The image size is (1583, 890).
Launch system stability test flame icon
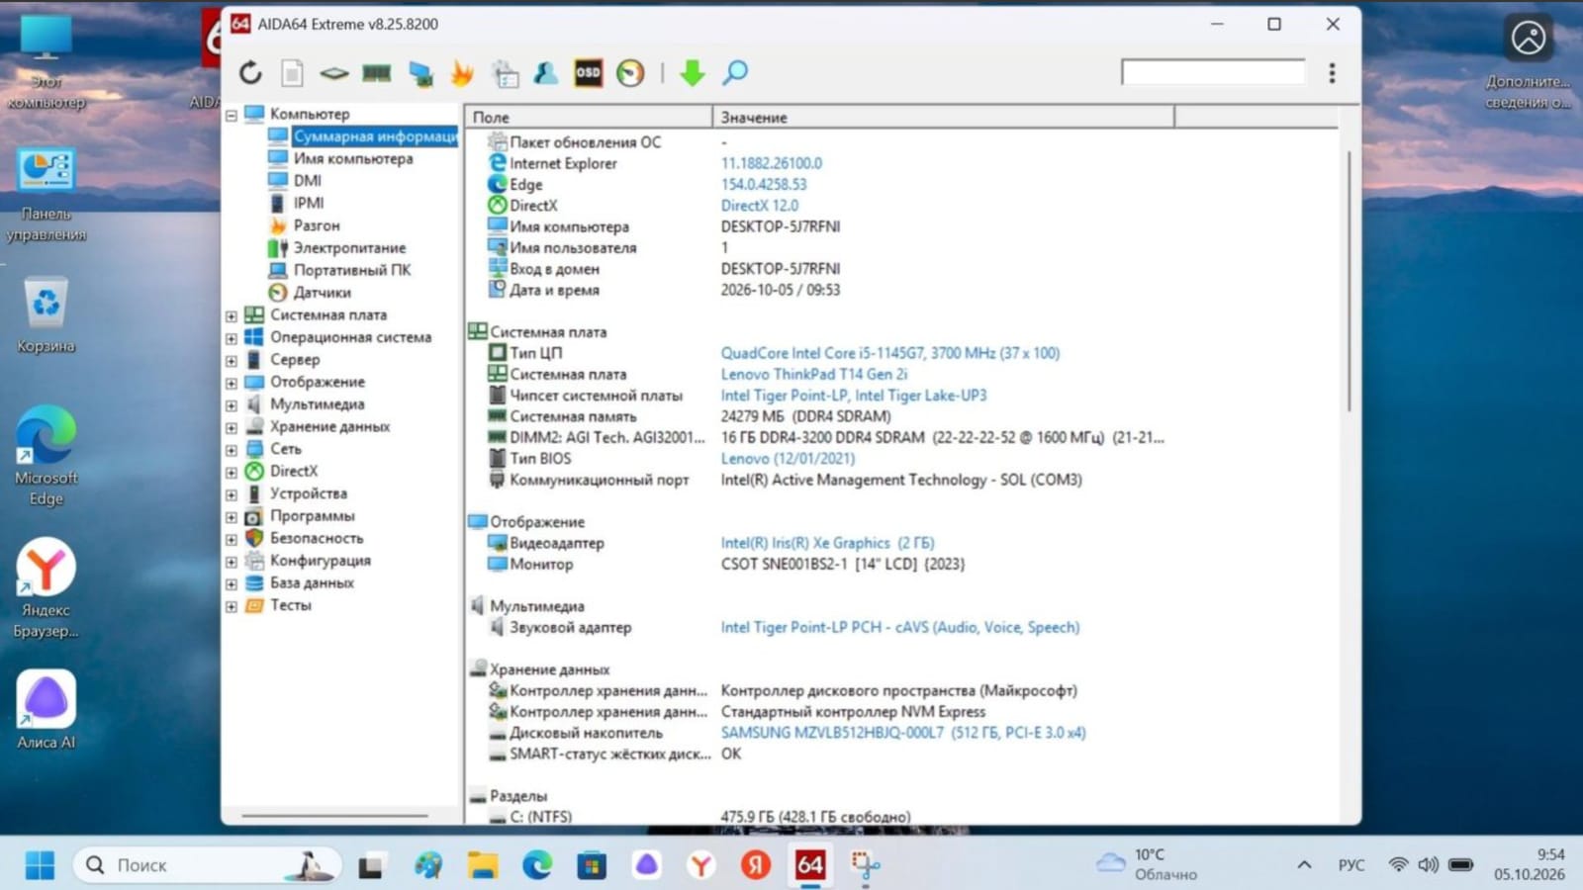pos(462,72)
